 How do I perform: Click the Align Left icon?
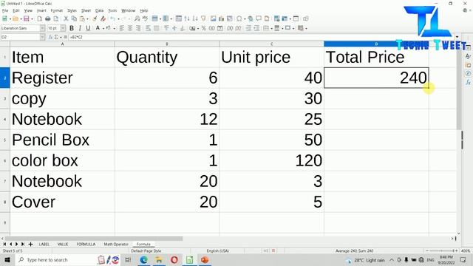(122, 28)
